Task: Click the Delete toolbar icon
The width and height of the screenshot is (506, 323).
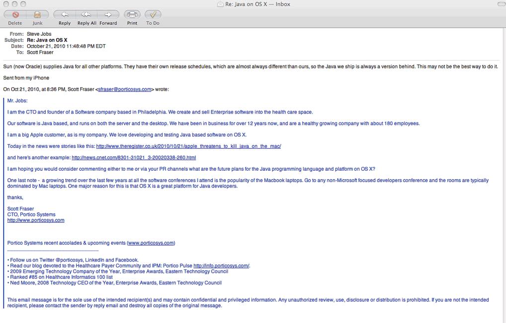Action: click(15, 15)
